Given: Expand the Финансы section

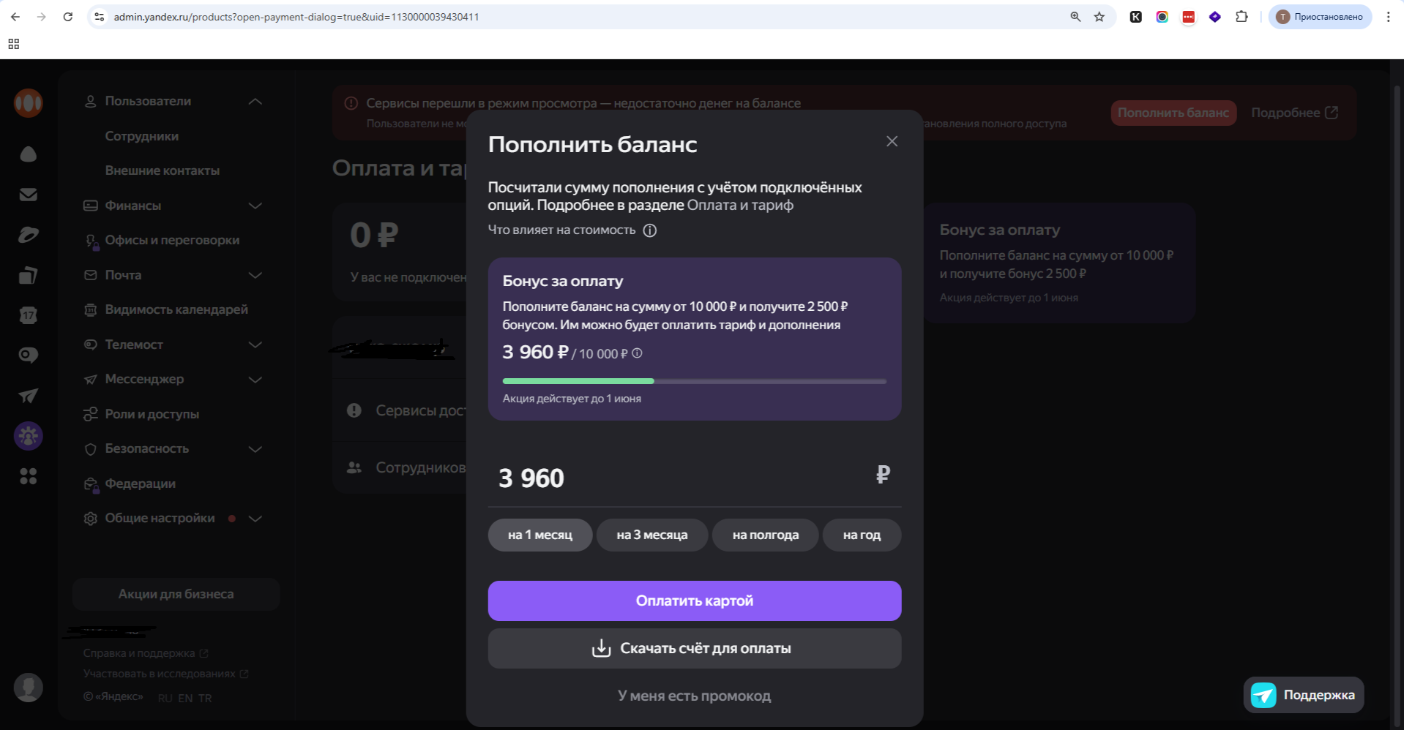Looking at the screenshot, I should (255, 206).
